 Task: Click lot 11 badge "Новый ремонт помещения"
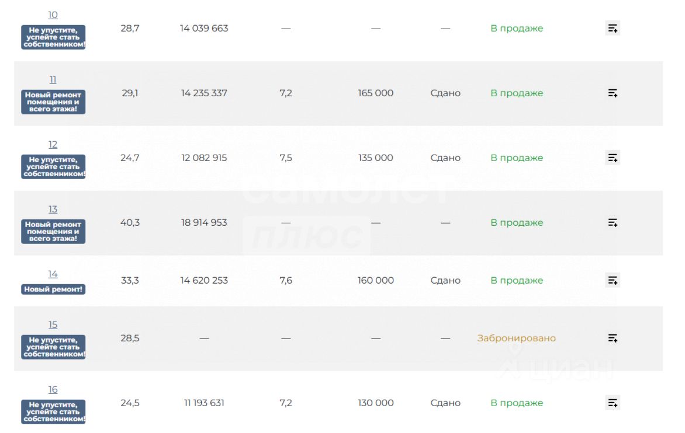point(53,102)
